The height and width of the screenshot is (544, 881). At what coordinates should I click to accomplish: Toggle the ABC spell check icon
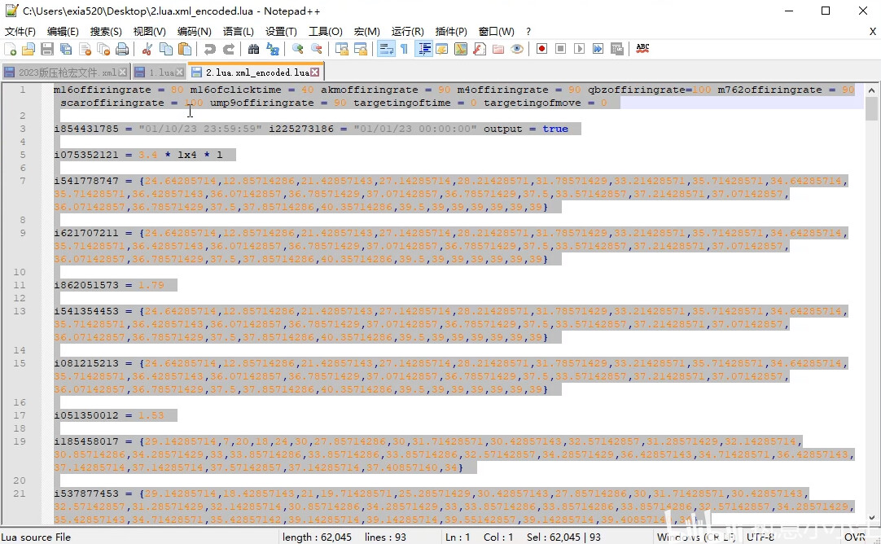[x=642, y=49]
